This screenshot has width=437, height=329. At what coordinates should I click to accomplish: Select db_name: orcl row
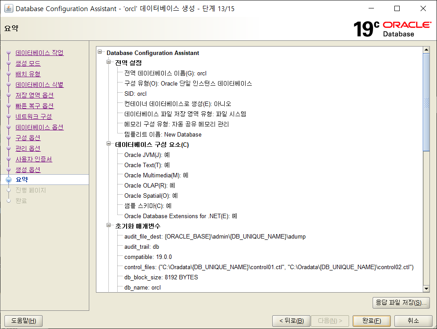[x=143, y=287]
